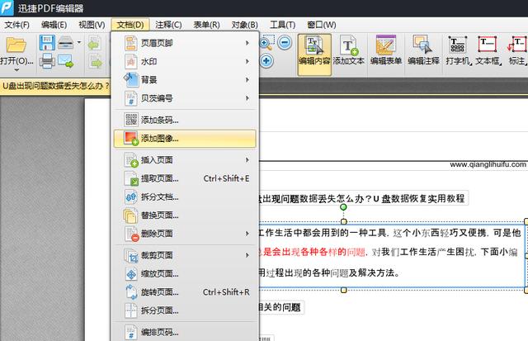Image resolution: width=528 pixels, height=341 pixels.
Task: Click the zoom marquee magnifier icon
Action: pos(267,43)
